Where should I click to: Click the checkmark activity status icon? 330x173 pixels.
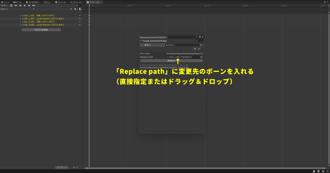[327, 171]
